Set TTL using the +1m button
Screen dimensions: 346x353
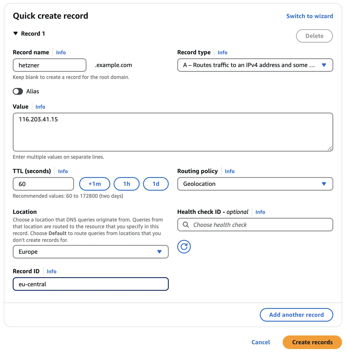[94, 184]
